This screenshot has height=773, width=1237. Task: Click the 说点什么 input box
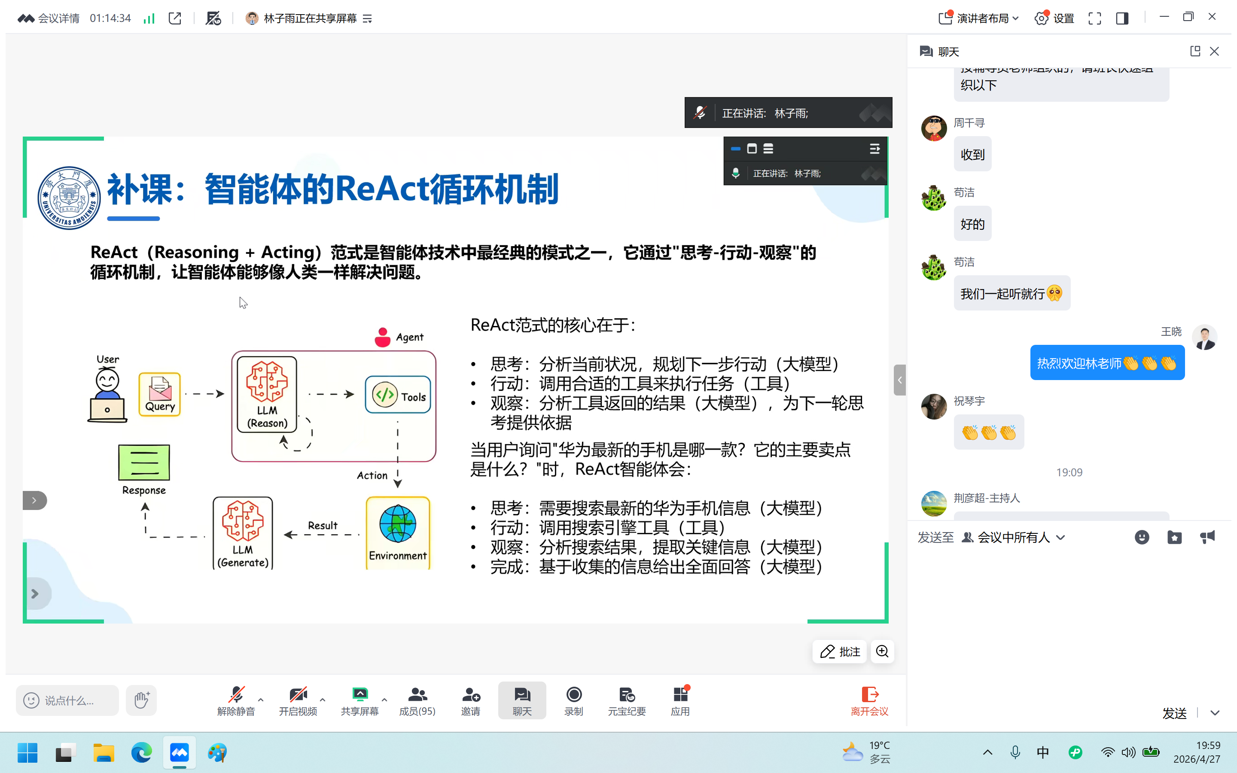pos(67,700)
